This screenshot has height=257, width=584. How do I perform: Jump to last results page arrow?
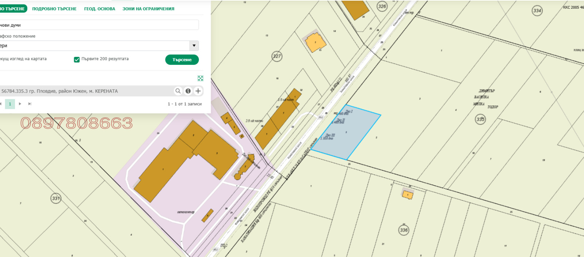(x=30, y=104)
